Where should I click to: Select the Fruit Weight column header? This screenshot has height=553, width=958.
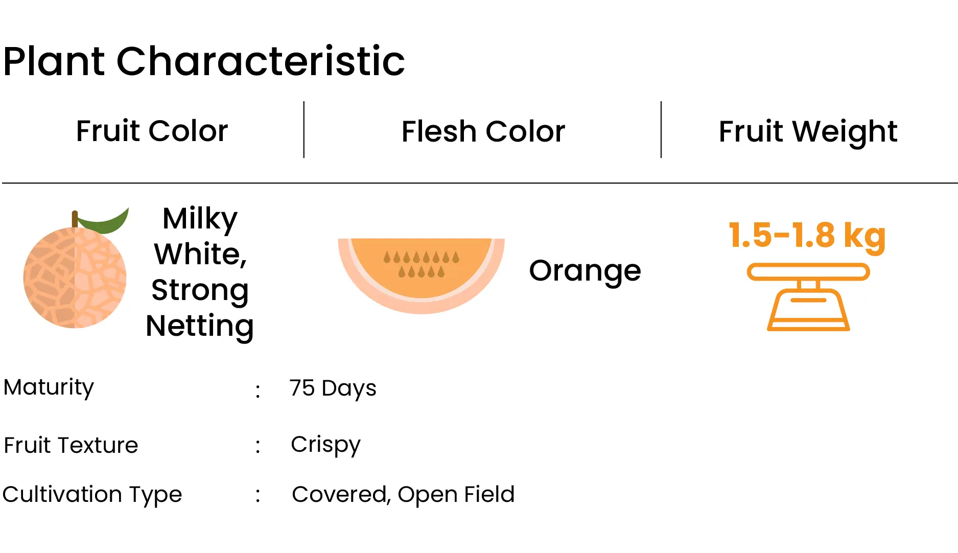coord(808,132)
